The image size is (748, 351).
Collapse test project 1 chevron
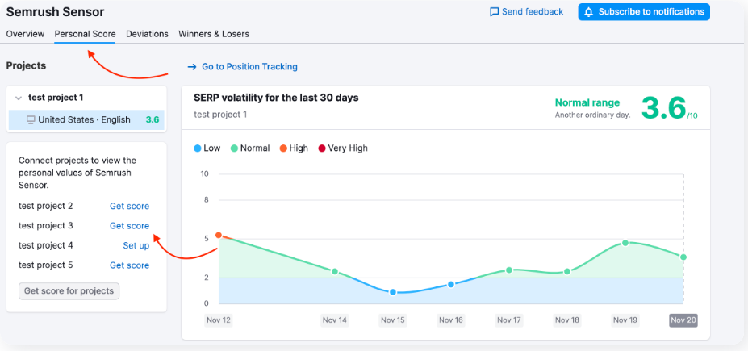click(19, 98)
